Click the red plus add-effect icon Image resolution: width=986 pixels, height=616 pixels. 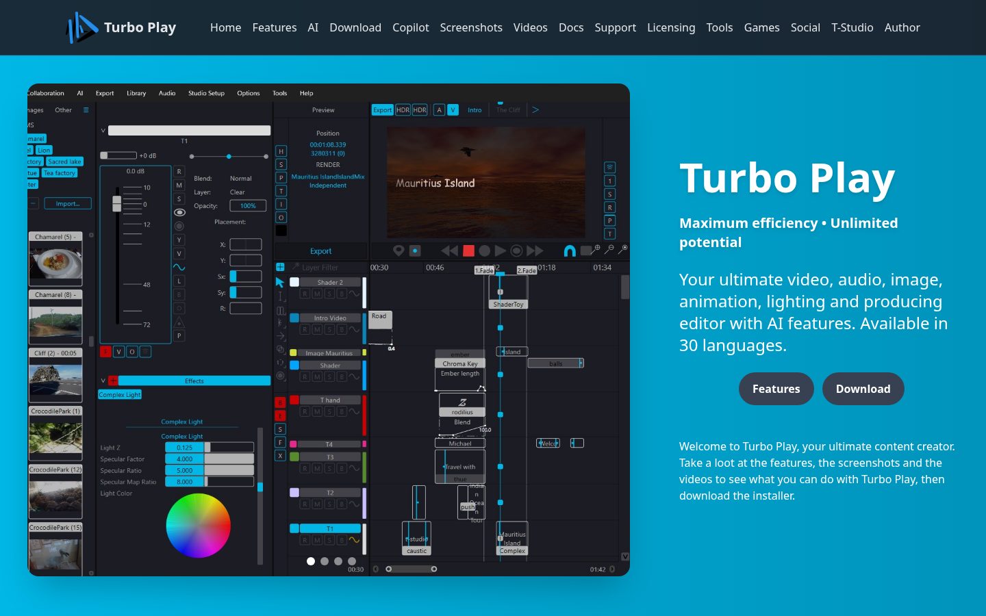[x=113, y=381]
